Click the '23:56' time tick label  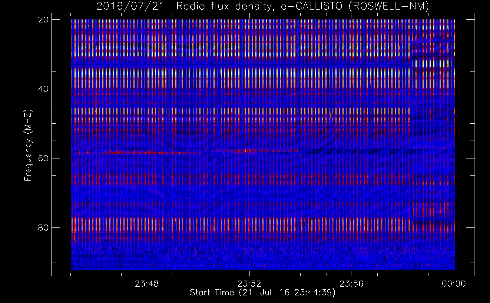(x=352, y=284)
